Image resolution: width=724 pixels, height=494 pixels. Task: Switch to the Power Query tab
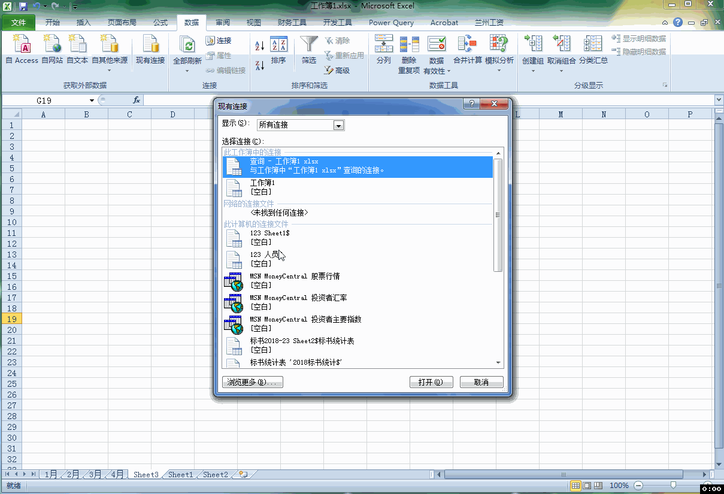(391, 23)
